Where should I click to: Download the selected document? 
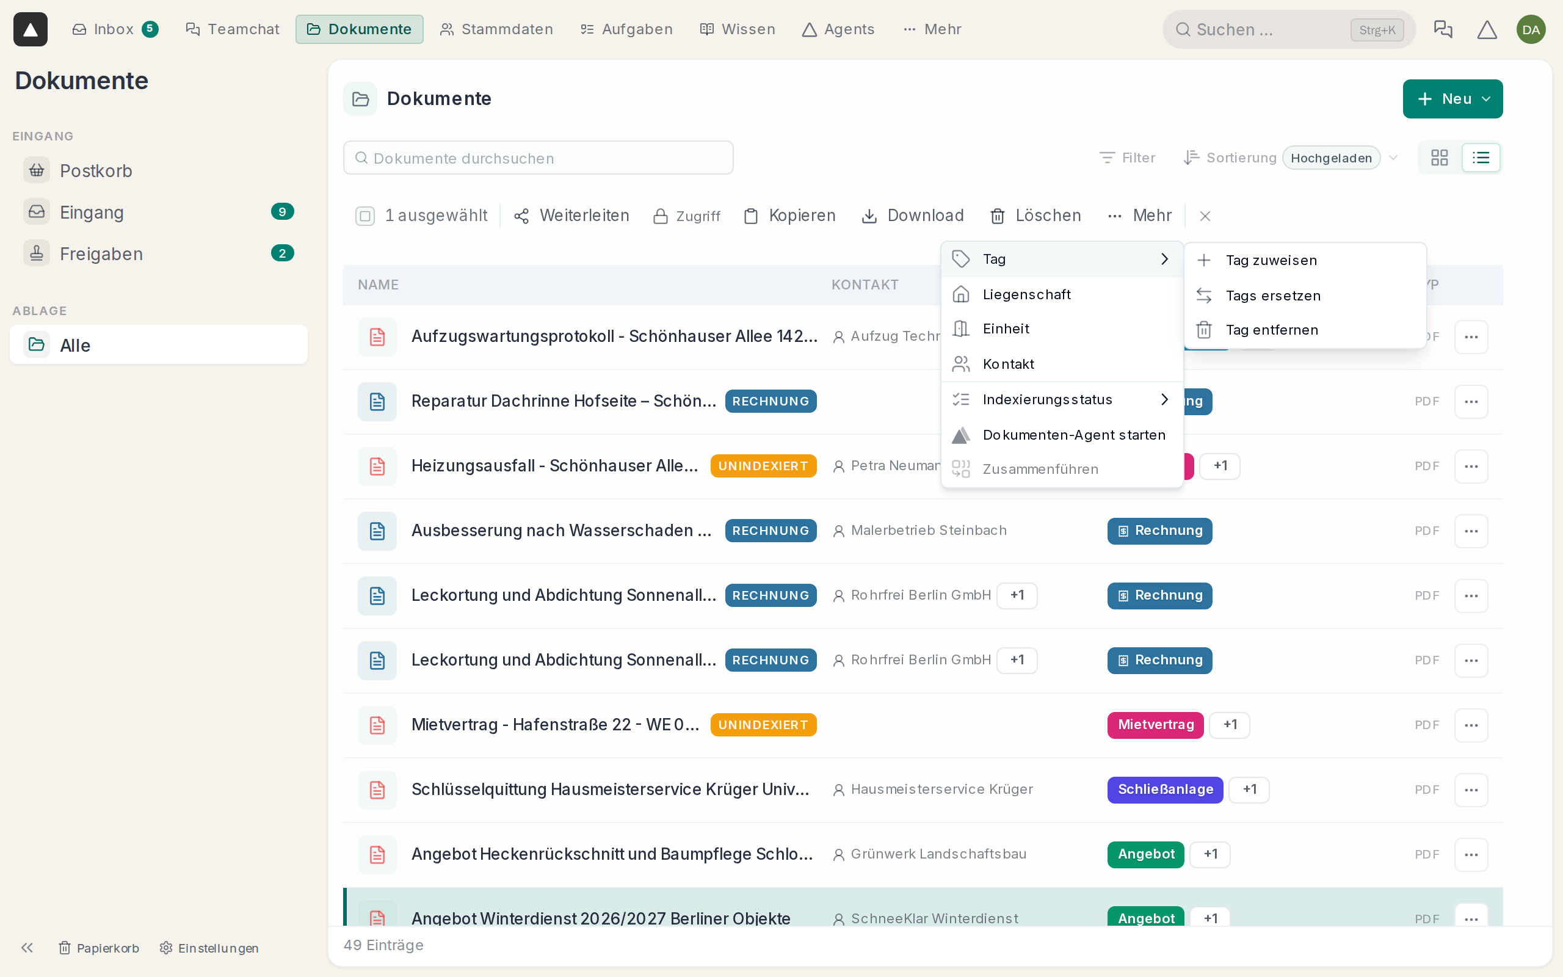coord(913,216)
